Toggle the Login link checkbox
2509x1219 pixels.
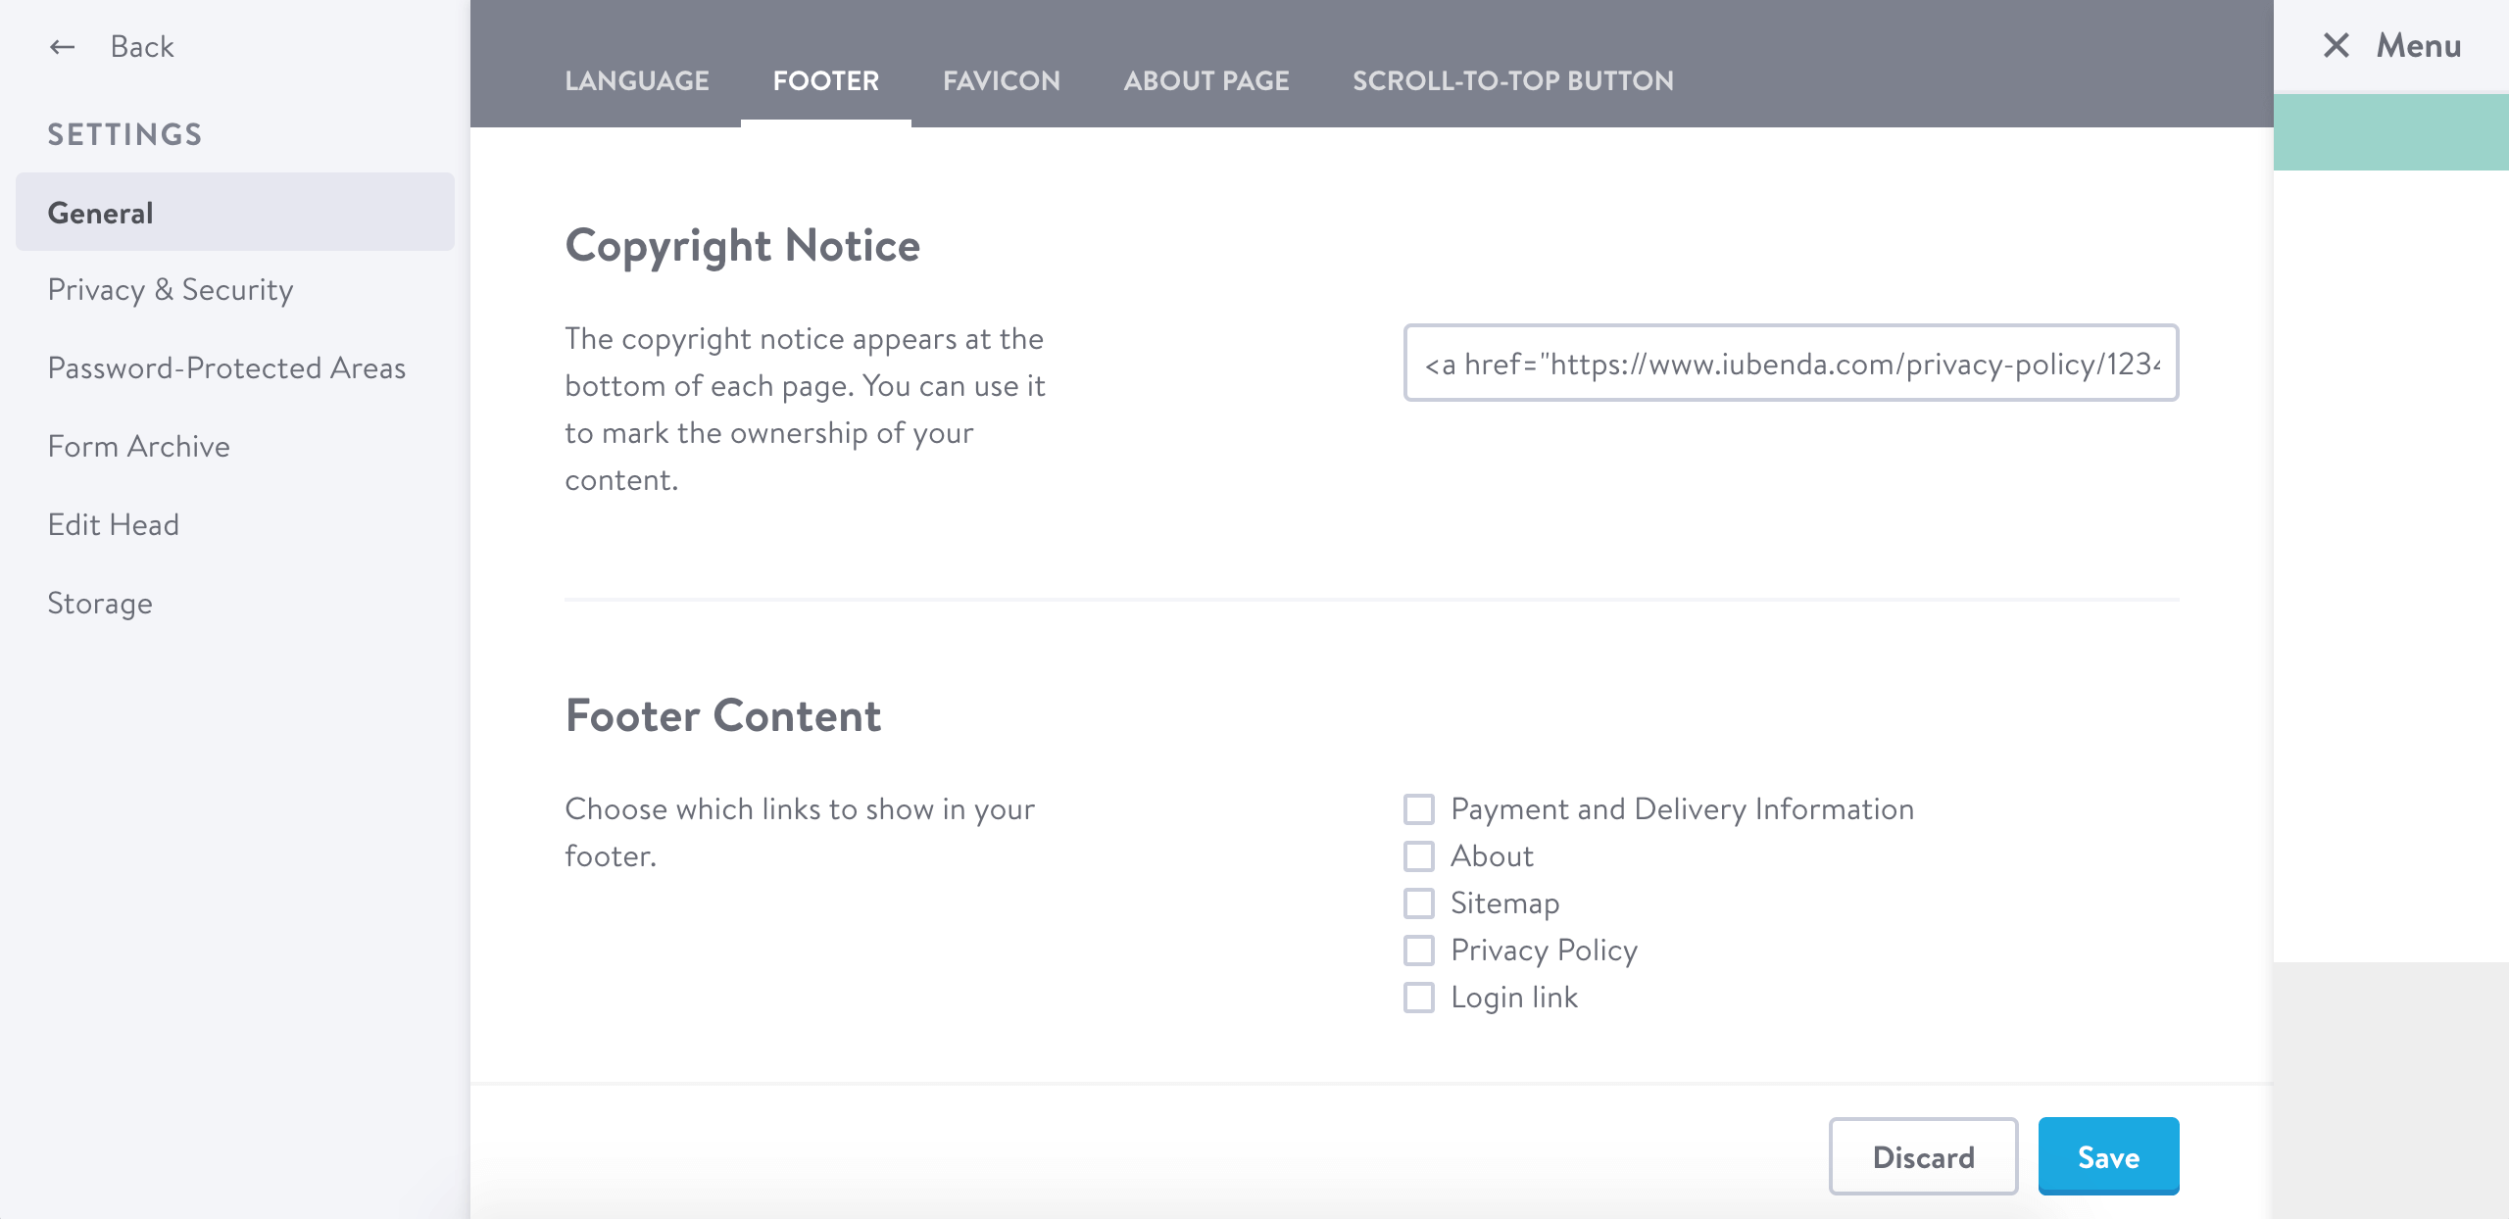tap(1418, 998)
